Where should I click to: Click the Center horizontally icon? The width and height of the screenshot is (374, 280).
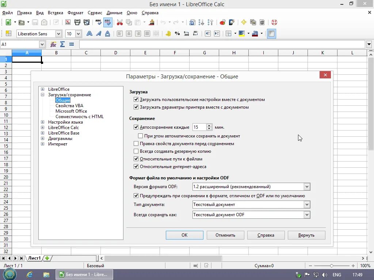[x=129, y=34]
